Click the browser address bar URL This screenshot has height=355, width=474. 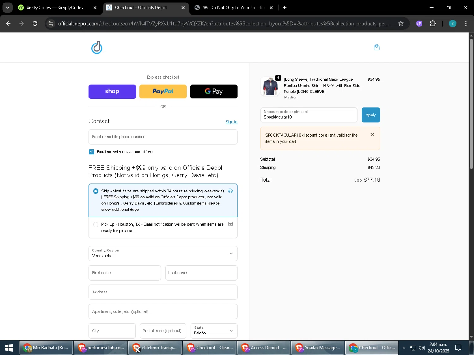coord(224,23)
